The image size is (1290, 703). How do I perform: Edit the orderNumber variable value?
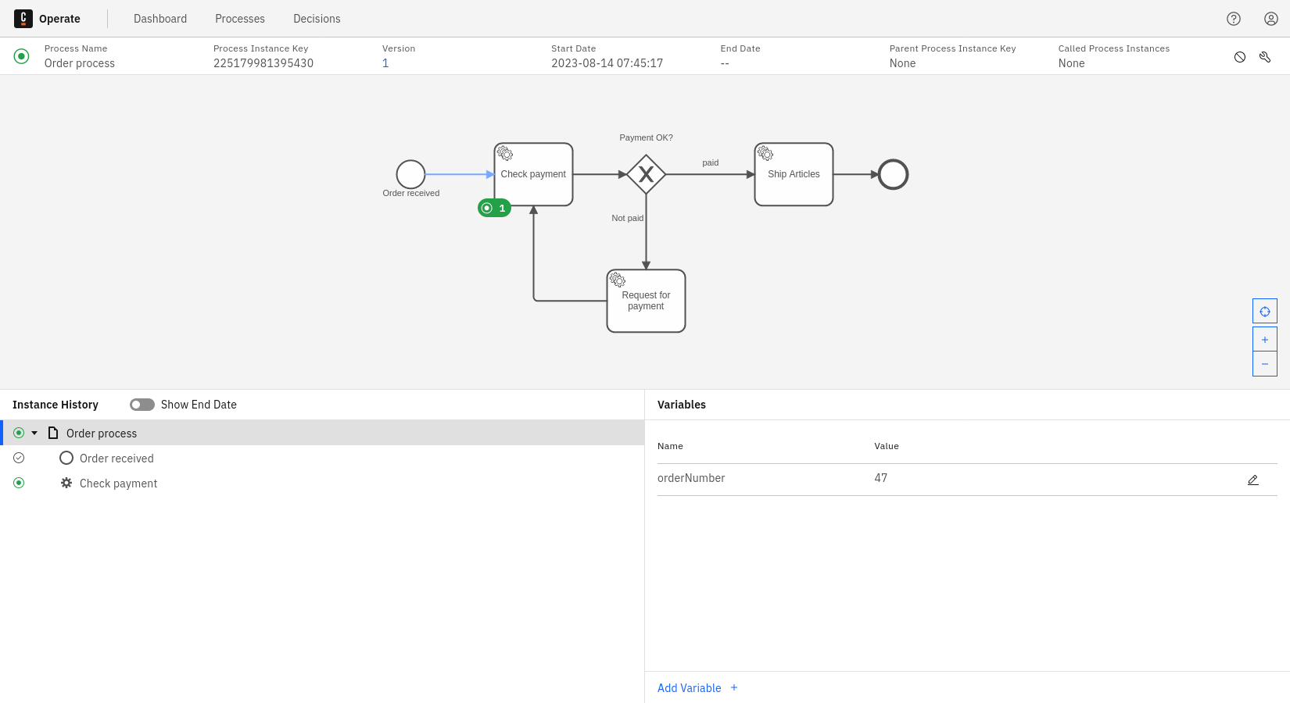click(x=1253, y=479)
